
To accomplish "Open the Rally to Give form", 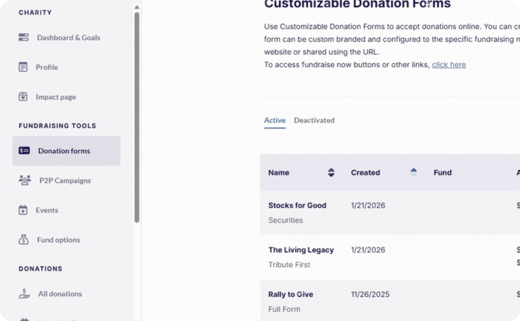I will [x=291, y=294].
